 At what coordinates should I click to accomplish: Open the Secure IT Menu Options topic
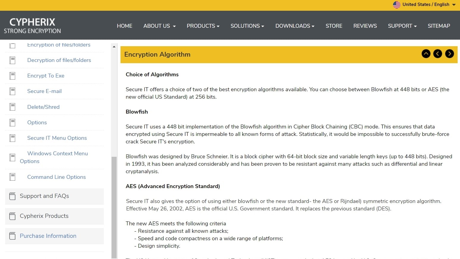[x=57, y=138]
